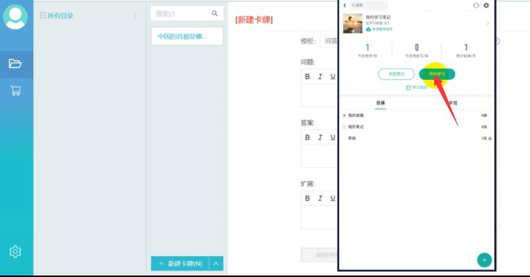Viewport: 530px width, 277px height.
Task: Click the 保存 save button
Action: tap(319, 255)
